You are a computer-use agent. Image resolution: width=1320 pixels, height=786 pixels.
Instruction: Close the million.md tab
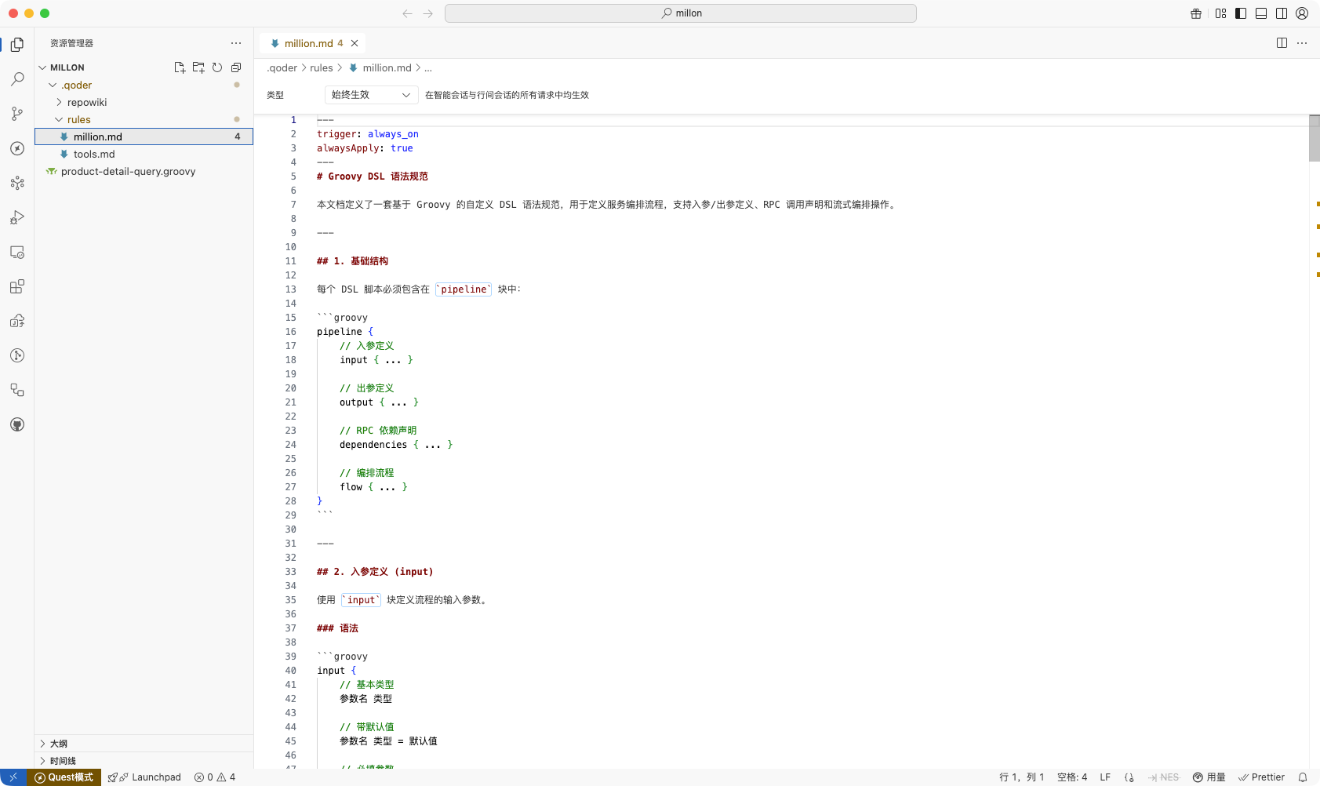click(x=355, y=43)
